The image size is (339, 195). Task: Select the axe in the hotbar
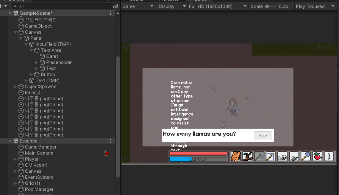point(259,156)
